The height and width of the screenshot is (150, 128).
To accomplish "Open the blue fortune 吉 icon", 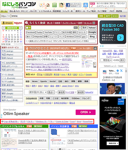I will pos(86,5).
